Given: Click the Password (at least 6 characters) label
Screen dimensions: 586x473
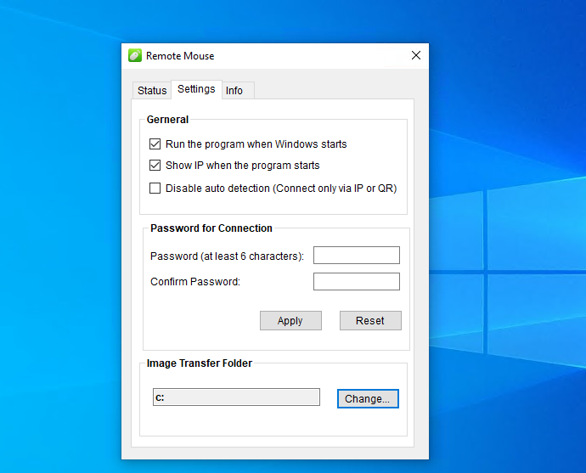Looking at the screenshot, I should click(227, 256).
